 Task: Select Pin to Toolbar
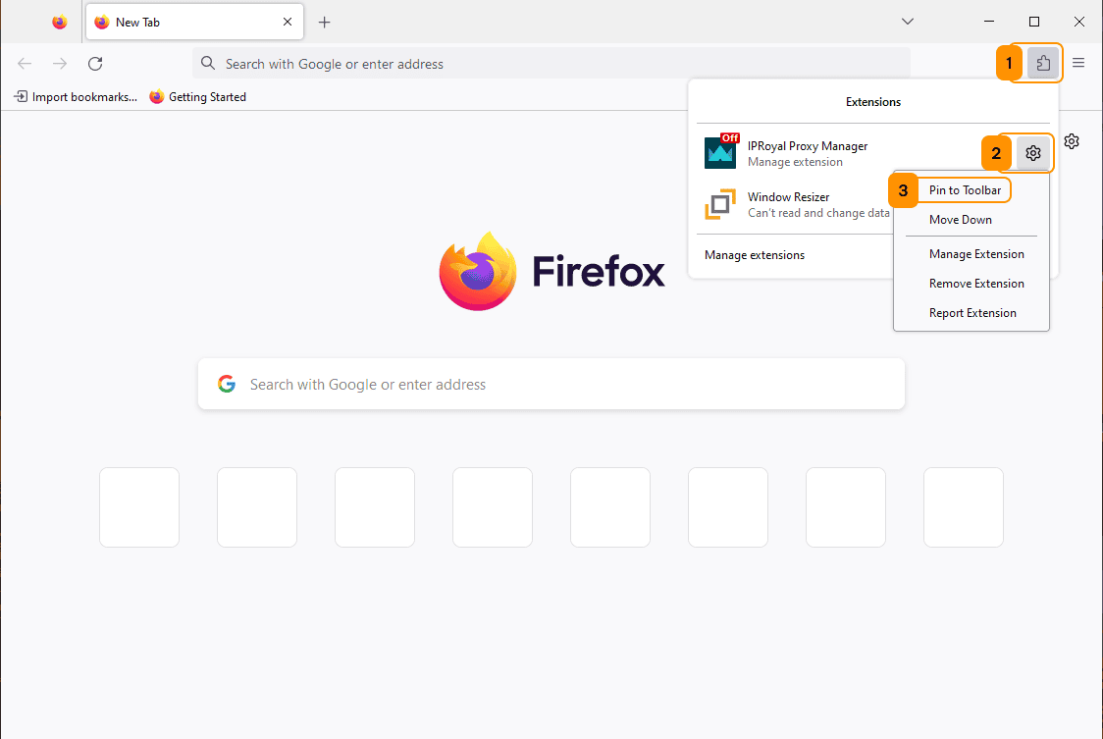point(965,190)
